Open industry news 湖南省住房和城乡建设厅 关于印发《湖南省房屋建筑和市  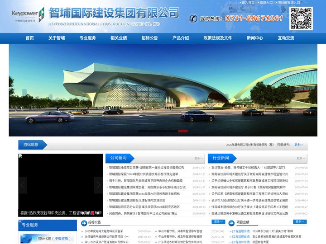[249, 188]
